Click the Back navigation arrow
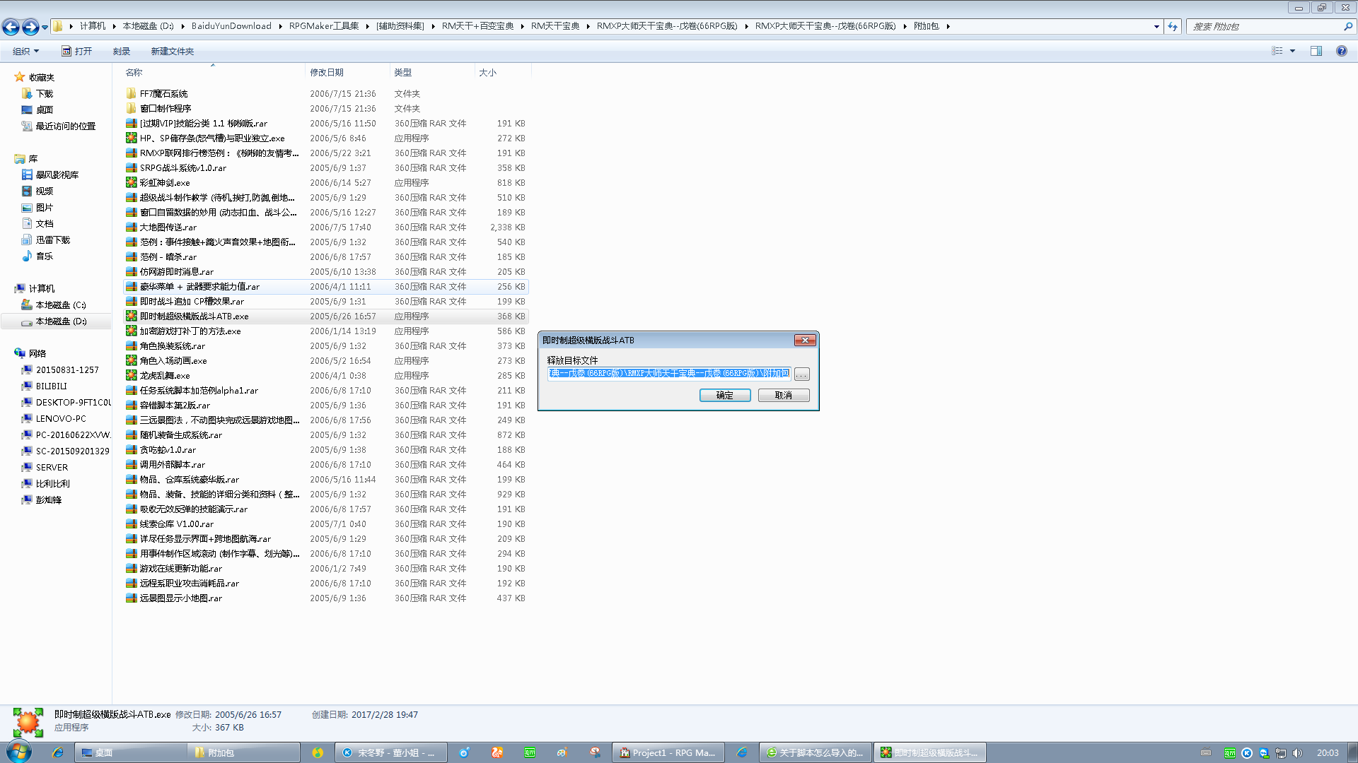The image size is (1358, 763). (x=11, y=27)
